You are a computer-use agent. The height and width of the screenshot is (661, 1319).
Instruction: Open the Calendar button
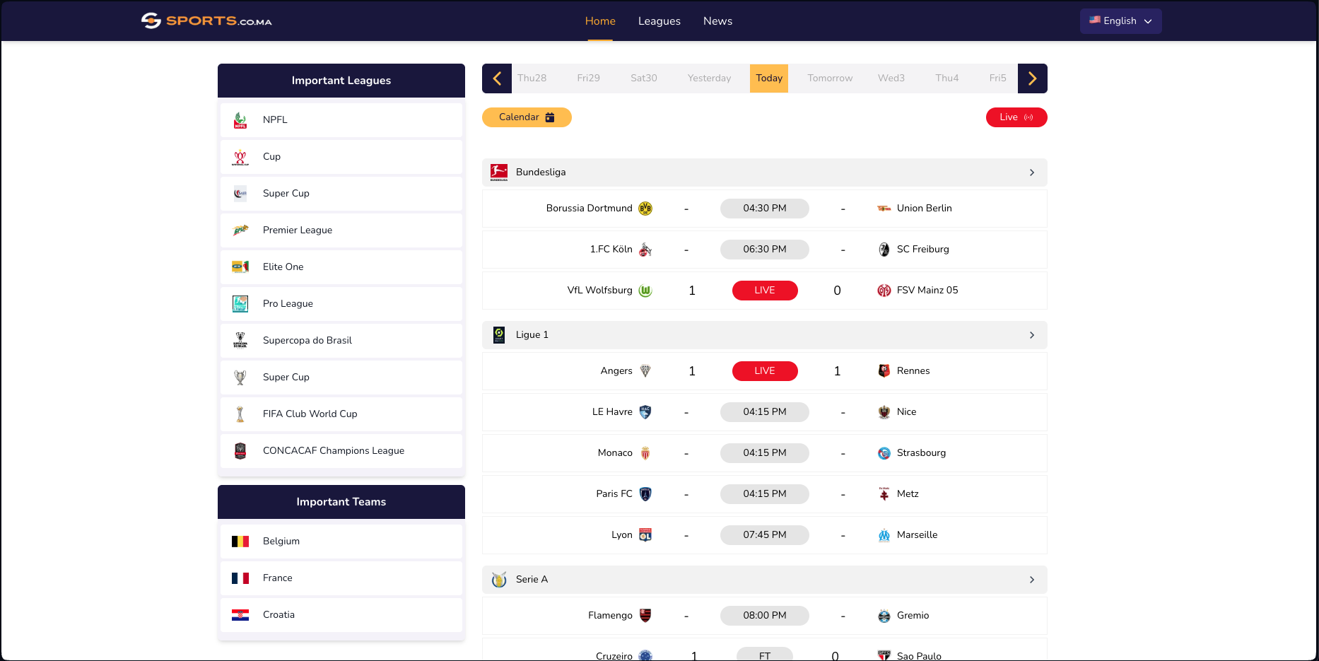pos(527,117)
